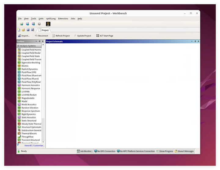Select the Random Vibration icon
220x170 pixels.
(x=19, y=108)
